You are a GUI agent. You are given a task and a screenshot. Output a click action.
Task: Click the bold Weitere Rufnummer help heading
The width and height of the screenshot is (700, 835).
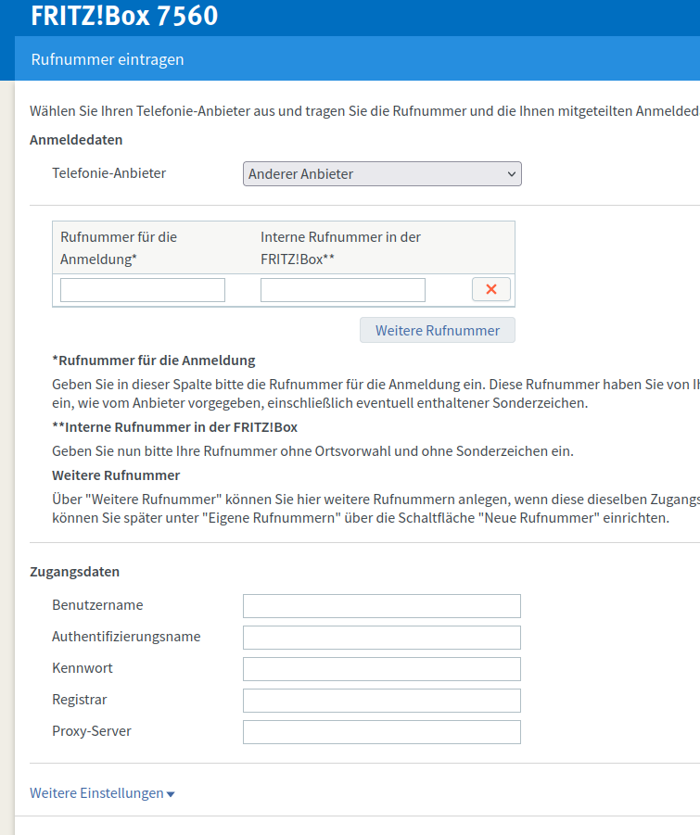click(116, 475)
